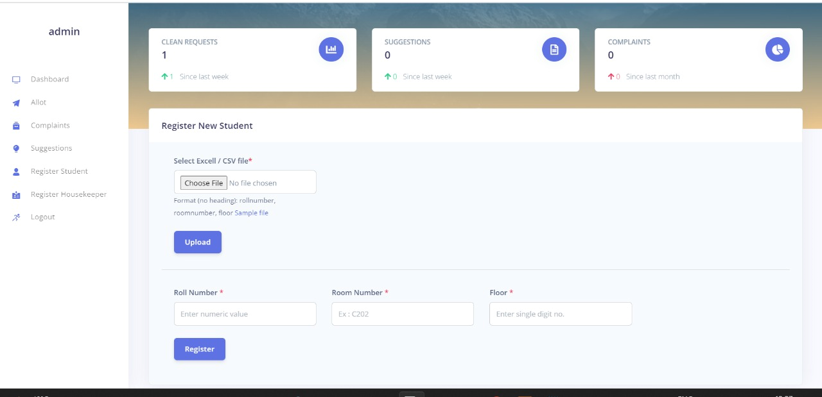The width and height of the screenshot is (822, 397).
Task: Click the Floor label
Action: point(501,292)
